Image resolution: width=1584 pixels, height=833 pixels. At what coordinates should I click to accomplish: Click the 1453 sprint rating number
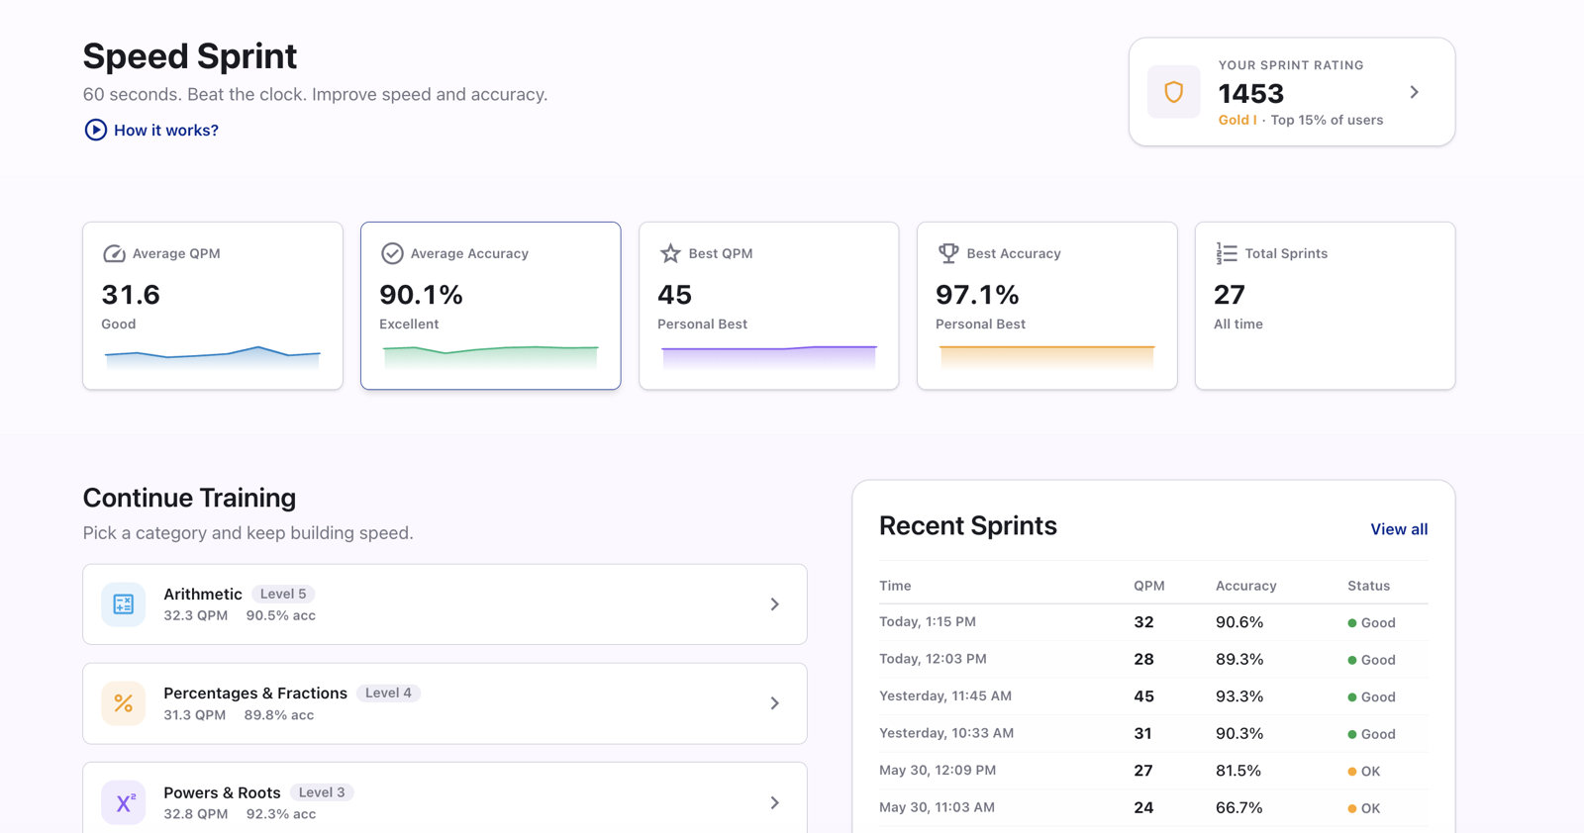point(1251,93)
